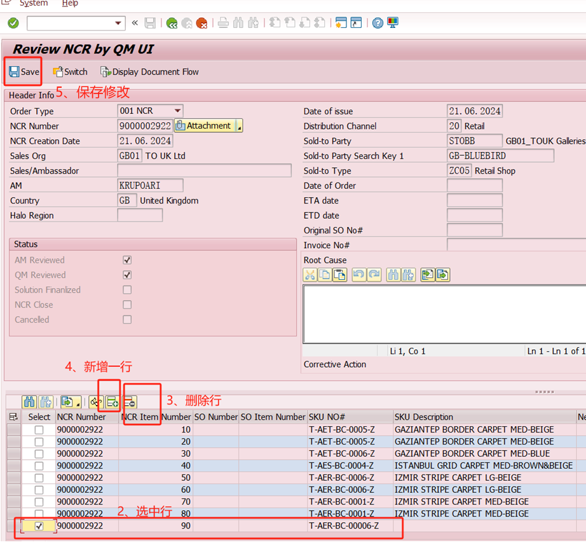Select the checkbox for NCR item 40
Viewport: 586px width, 547px height.
click(x=39, y=466)
